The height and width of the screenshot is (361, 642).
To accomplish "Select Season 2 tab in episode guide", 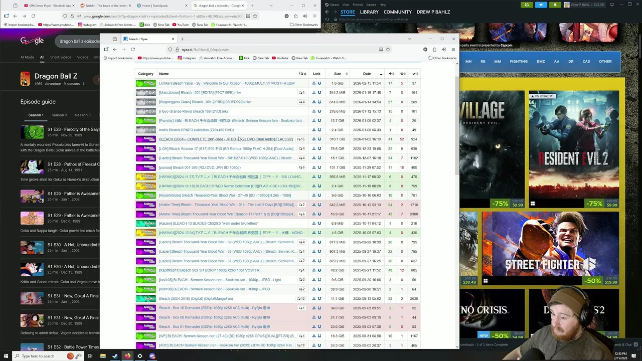I will click(x=59, y=115).
